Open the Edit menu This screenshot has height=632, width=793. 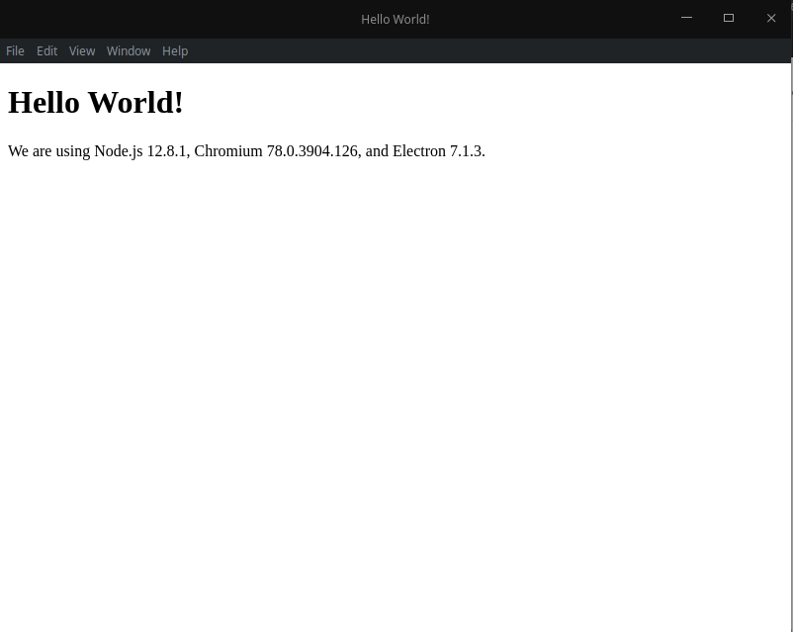46,51
